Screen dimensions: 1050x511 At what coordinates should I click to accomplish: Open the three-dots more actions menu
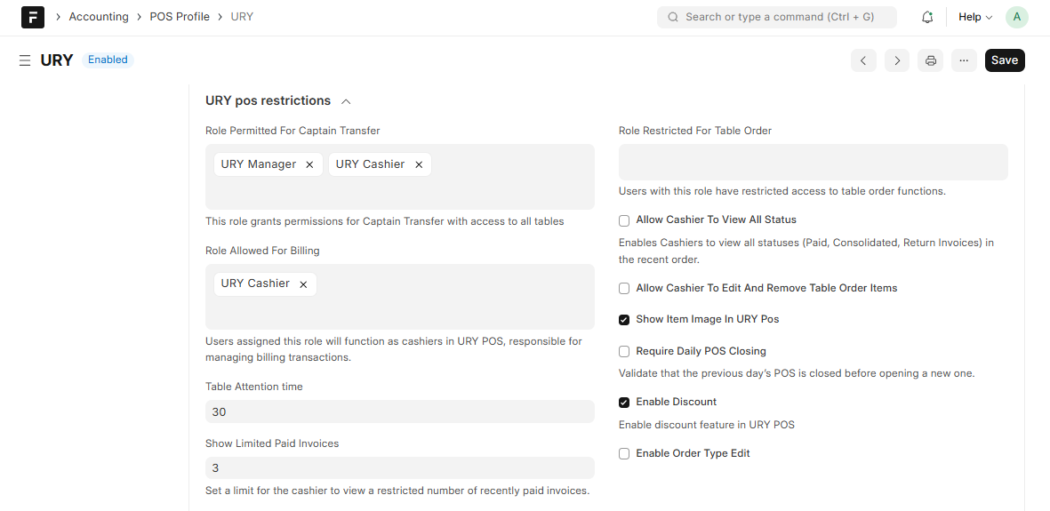pos(964,60)
